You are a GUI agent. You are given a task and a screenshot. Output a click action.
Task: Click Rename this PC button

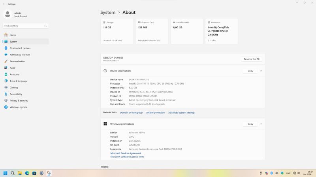pos(252,59)
